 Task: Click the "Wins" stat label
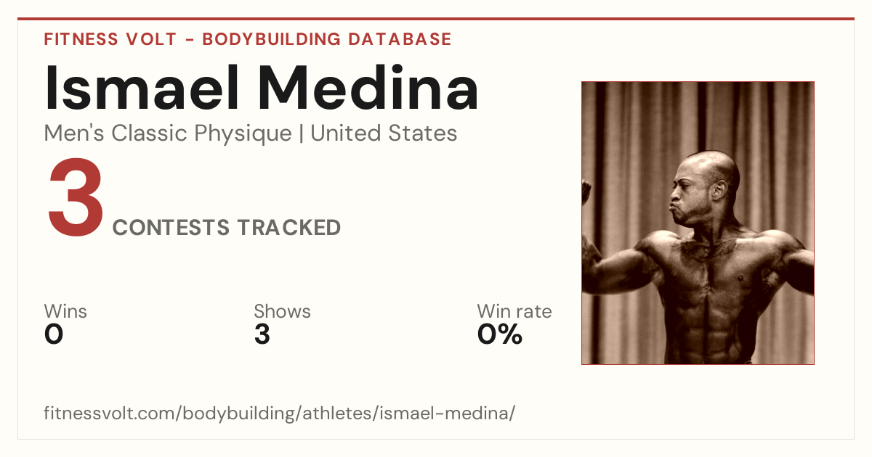click(65, 311)
